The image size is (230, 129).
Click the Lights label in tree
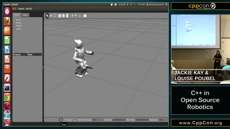18,29
